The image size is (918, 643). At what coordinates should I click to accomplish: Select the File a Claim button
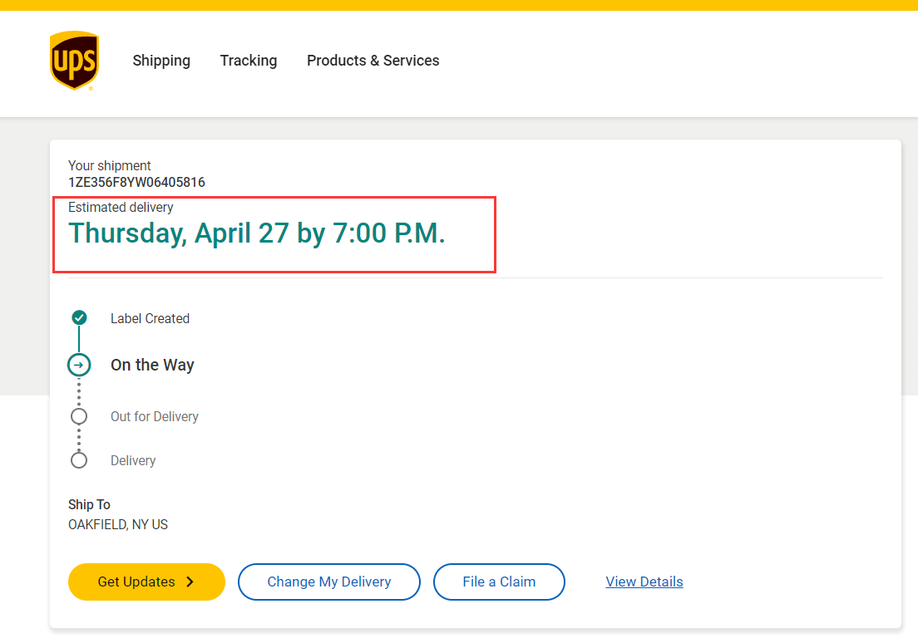499,582
